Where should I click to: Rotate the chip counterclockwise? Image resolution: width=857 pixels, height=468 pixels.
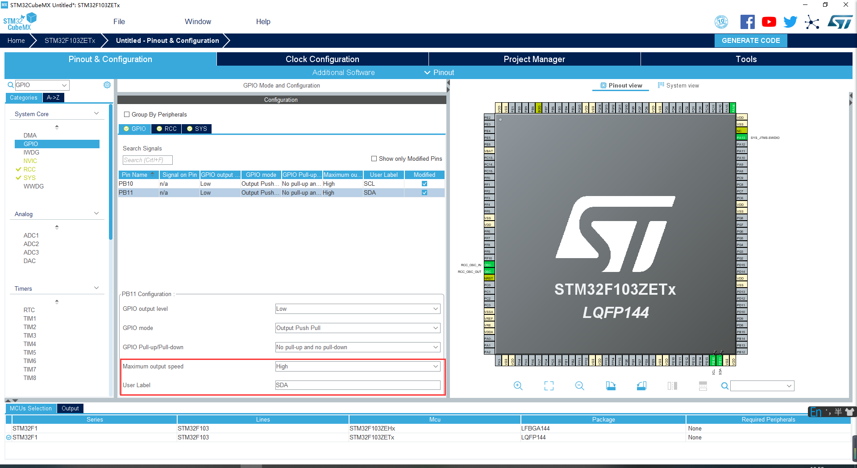641,385
